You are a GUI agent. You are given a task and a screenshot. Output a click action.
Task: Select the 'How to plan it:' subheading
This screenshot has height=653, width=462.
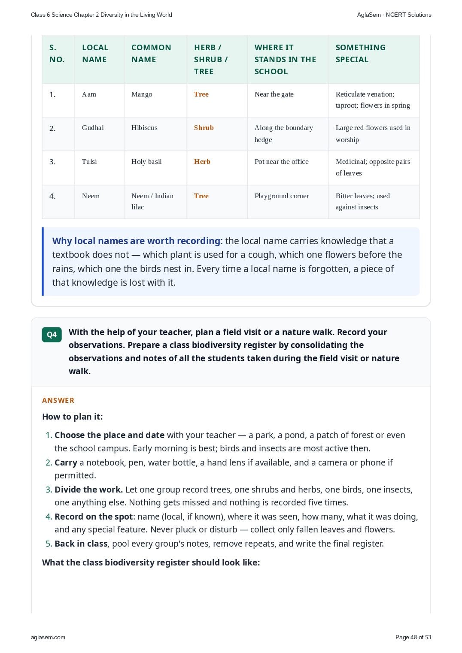click(x=73, y=417)
